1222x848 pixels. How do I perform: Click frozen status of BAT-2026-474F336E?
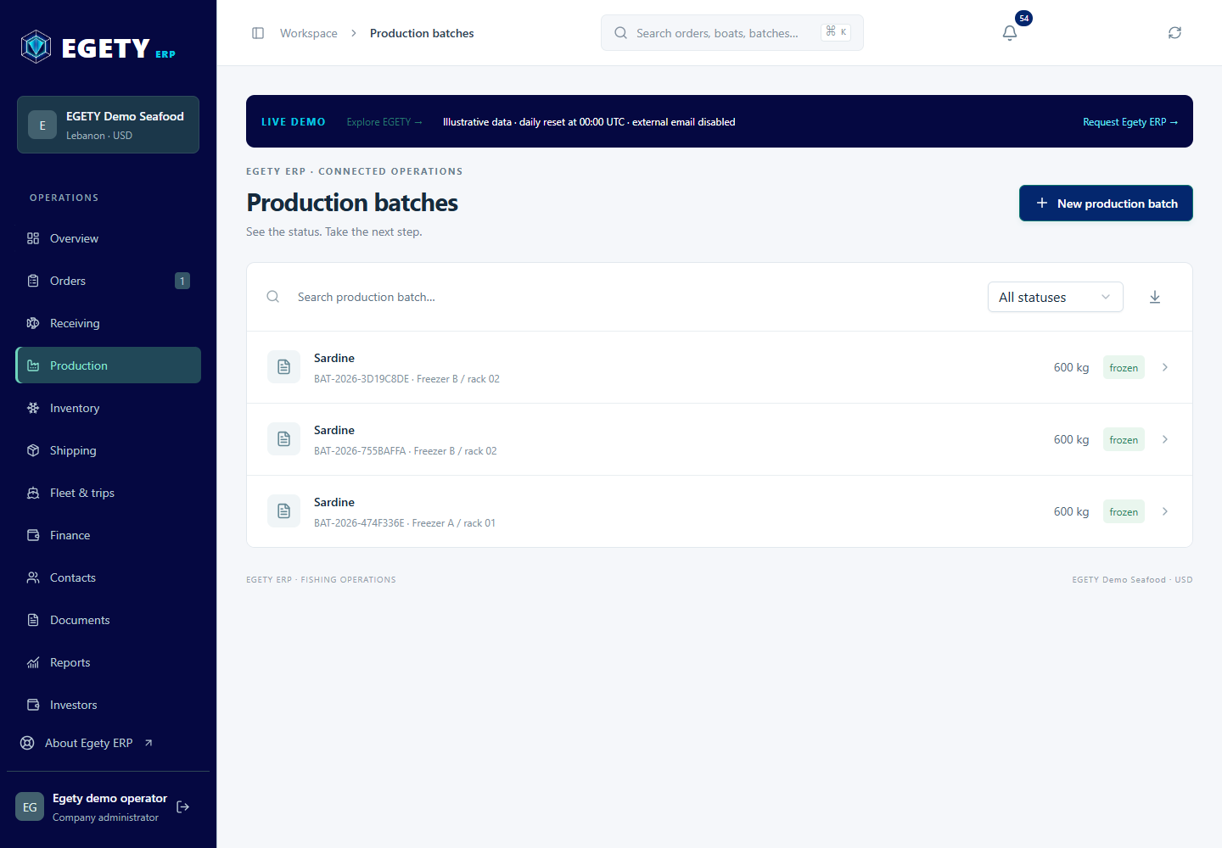1124,511
